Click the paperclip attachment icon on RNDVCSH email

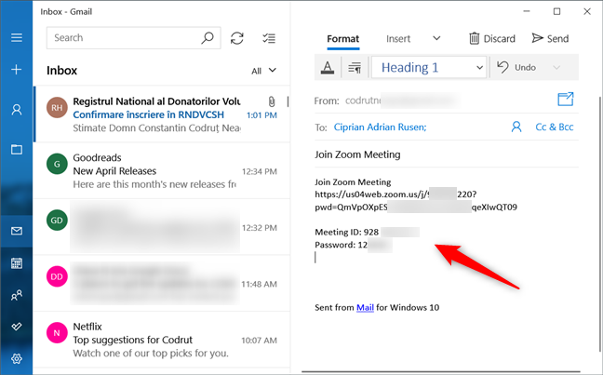272,101
